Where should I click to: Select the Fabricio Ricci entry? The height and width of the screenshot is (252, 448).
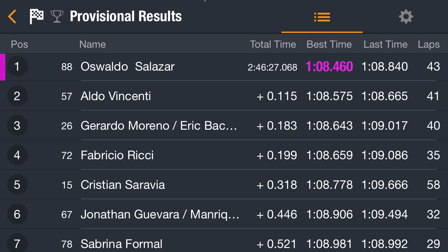tap(224, 155)
